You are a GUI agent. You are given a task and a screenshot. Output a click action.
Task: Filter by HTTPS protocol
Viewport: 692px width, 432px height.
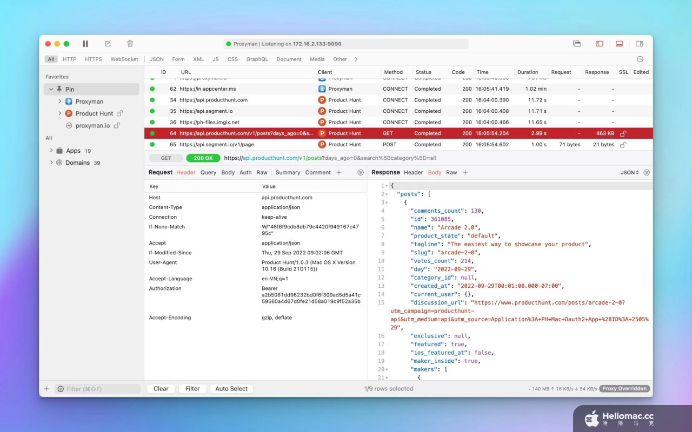[94, 59]
